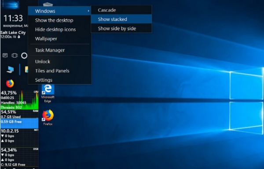Viewport: 264px width, 169px height.
Task: Click the Salt Lake City weather label
Action: [x=13, y=32]
